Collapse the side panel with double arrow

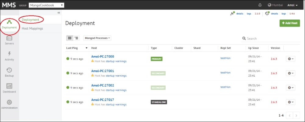coord(59,12)
